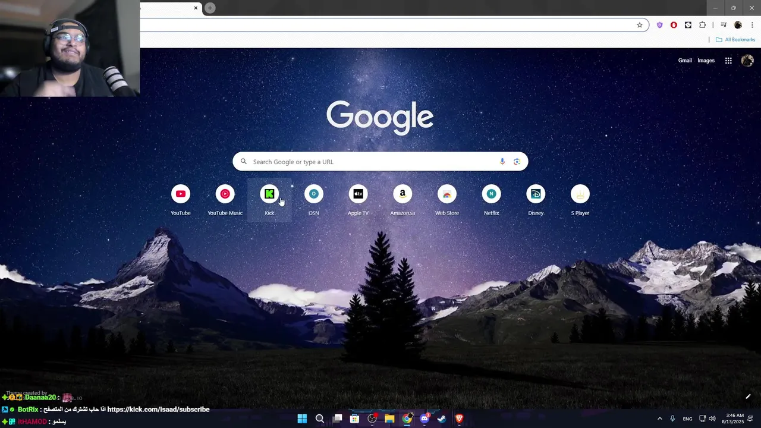Click the search box in Google

(380, 162)
